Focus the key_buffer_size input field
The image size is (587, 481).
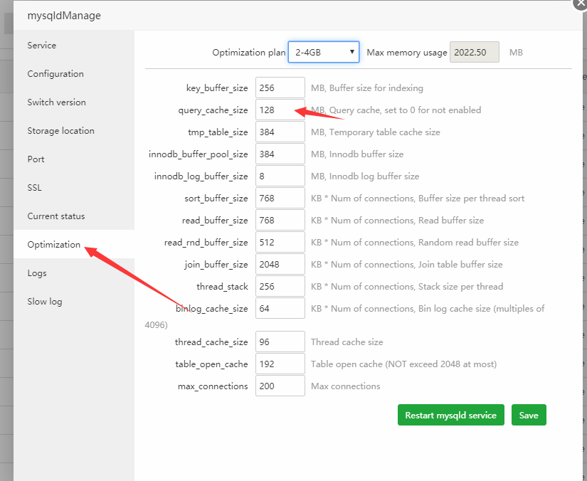280,88
